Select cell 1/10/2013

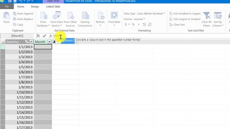20,92
